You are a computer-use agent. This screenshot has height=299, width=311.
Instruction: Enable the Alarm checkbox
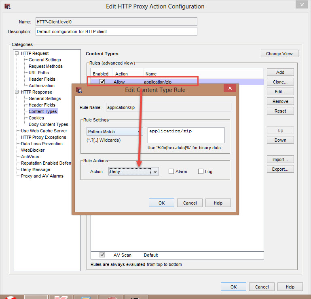coord(171,171)
